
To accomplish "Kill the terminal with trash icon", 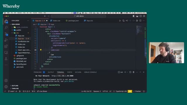I will pyautogui.click(x=134, y=72).
